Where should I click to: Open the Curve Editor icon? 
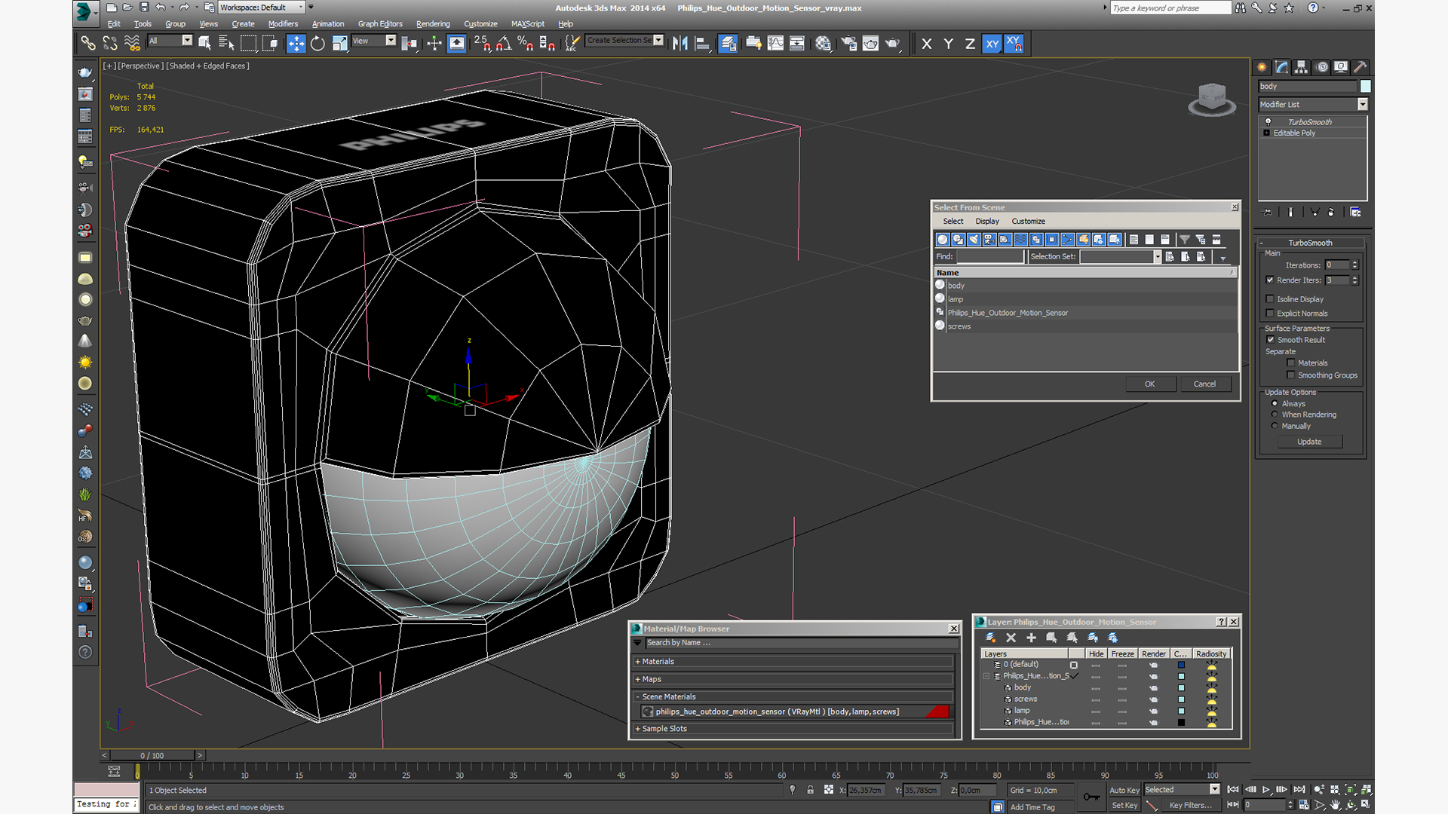(x=775, y=44)
